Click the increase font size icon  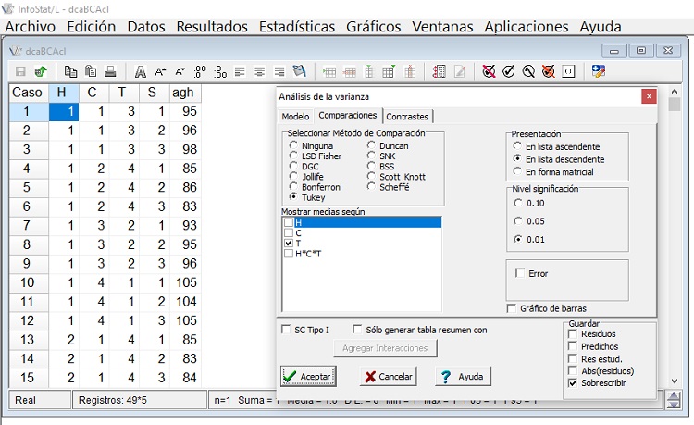point(160,71)
